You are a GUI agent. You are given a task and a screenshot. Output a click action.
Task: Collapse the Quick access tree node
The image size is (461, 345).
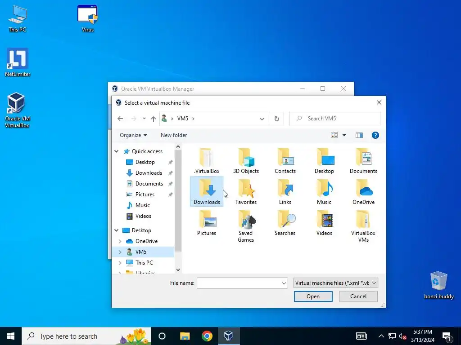click(x=117, y=151)
